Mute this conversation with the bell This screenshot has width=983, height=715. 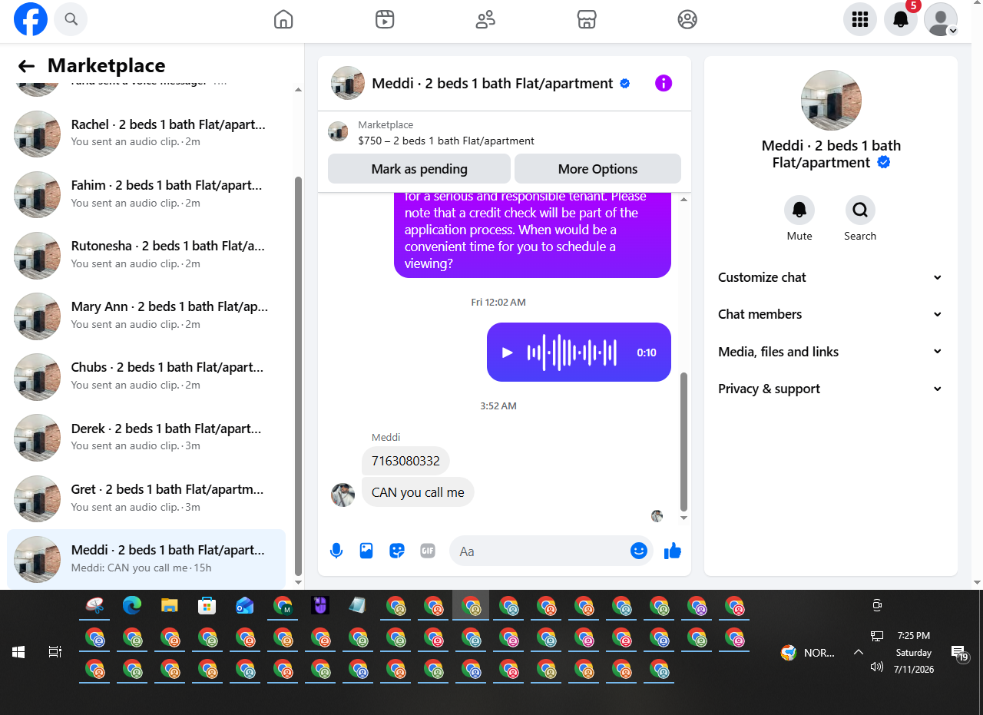tap(799, 210)
